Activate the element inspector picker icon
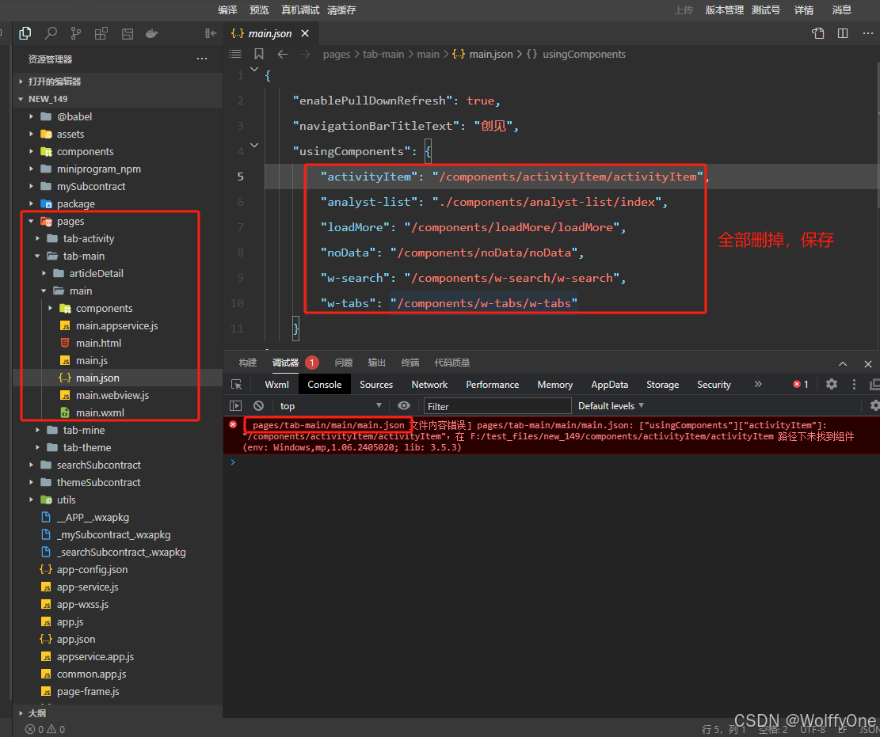880x737 pixels. (x=236, y=384)
